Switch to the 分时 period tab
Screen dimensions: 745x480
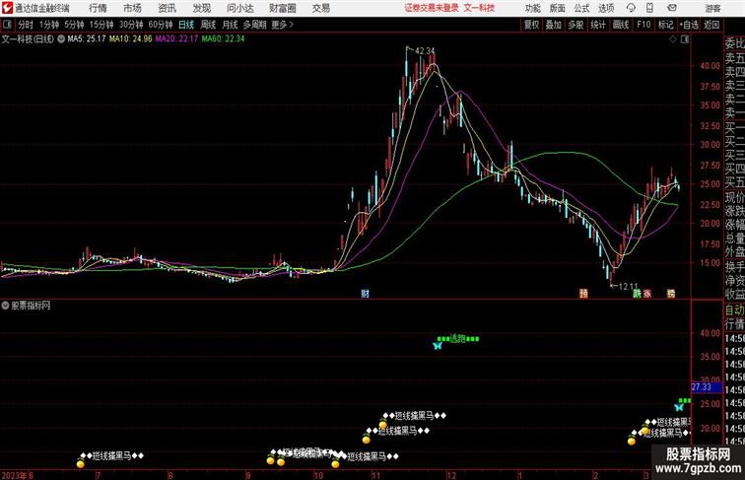26,25
